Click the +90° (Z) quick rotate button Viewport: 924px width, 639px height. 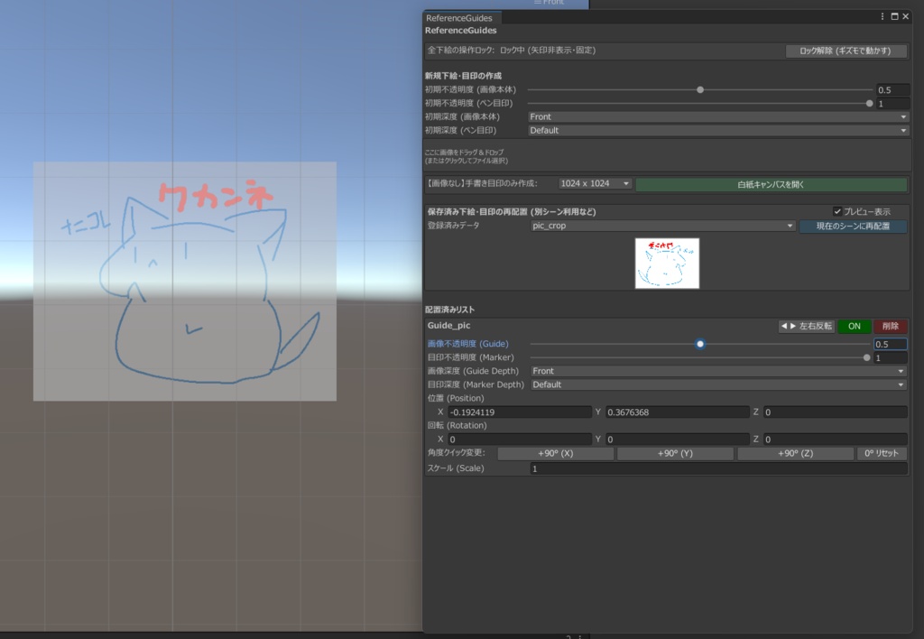pos(796,453)
